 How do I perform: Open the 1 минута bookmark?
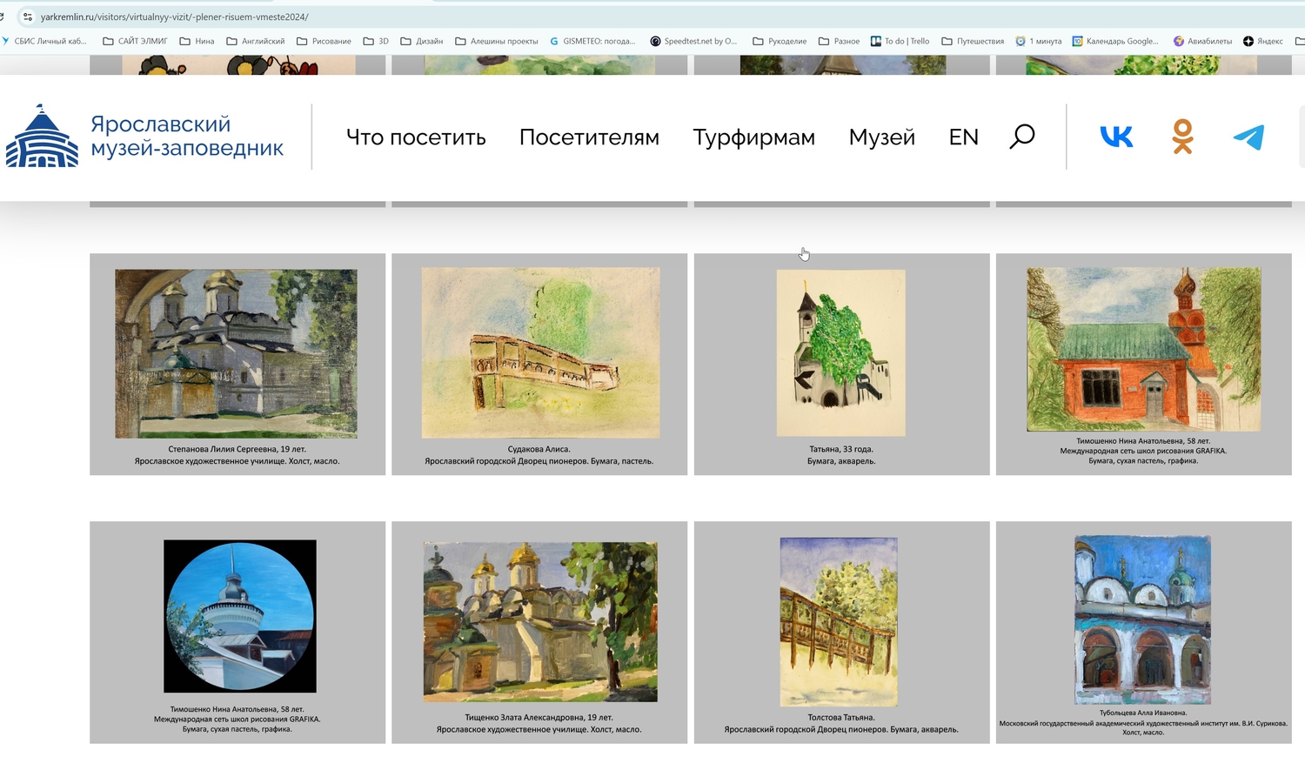tap(1039, 41)
